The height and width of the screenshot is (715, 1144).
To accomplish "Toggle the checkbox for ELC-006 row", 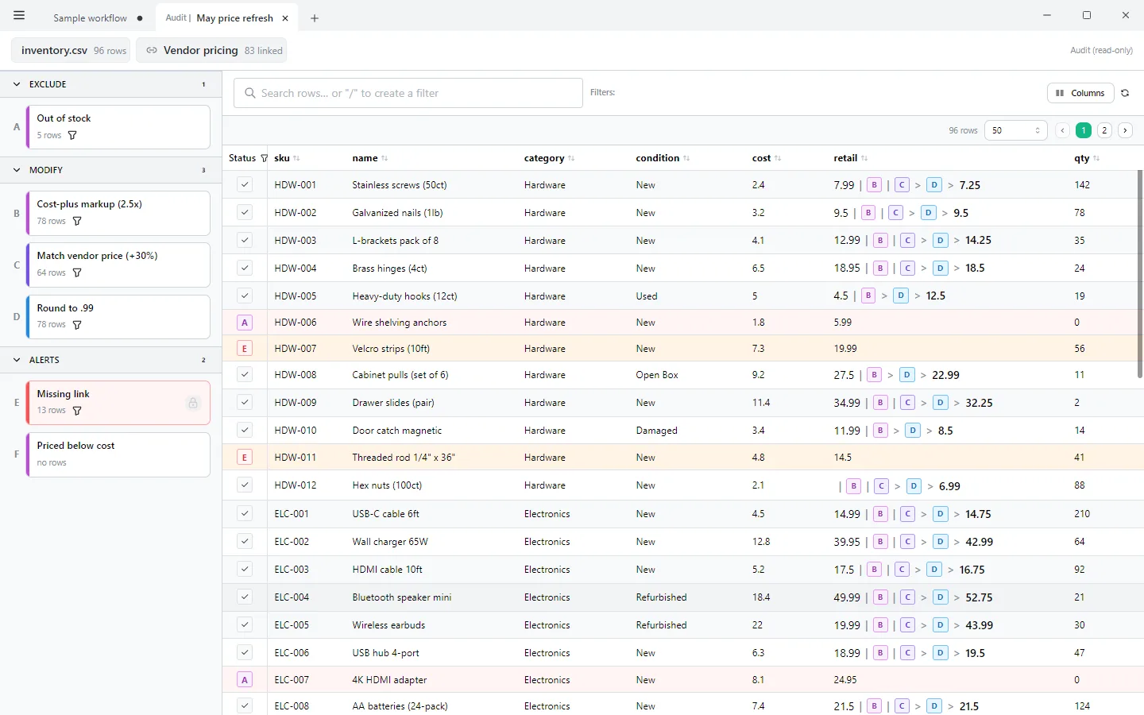I will click(x=245, y=653).
